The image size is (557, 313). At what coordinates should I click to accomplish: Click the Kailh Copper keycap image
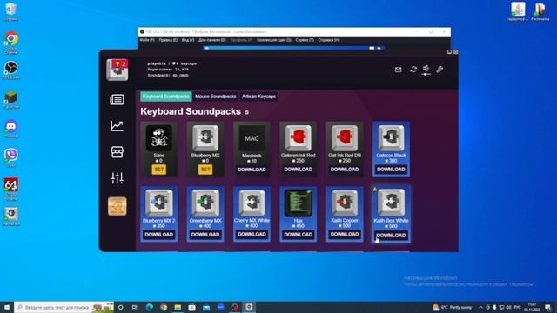pyautogui.click(x=345, y=203)
